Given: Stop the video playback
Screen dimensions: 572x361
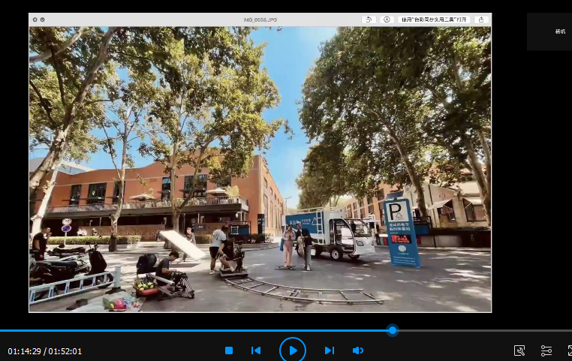Looking at the screenshot, I should coord(229,350).
